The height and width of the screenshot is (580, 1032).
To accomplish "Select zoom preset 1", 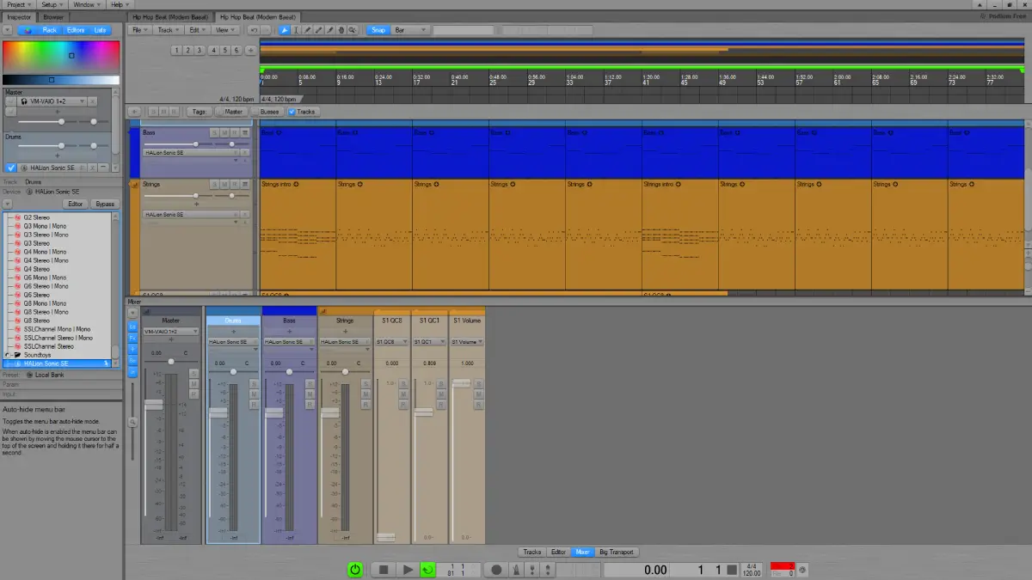I will [x=177, y=51].
